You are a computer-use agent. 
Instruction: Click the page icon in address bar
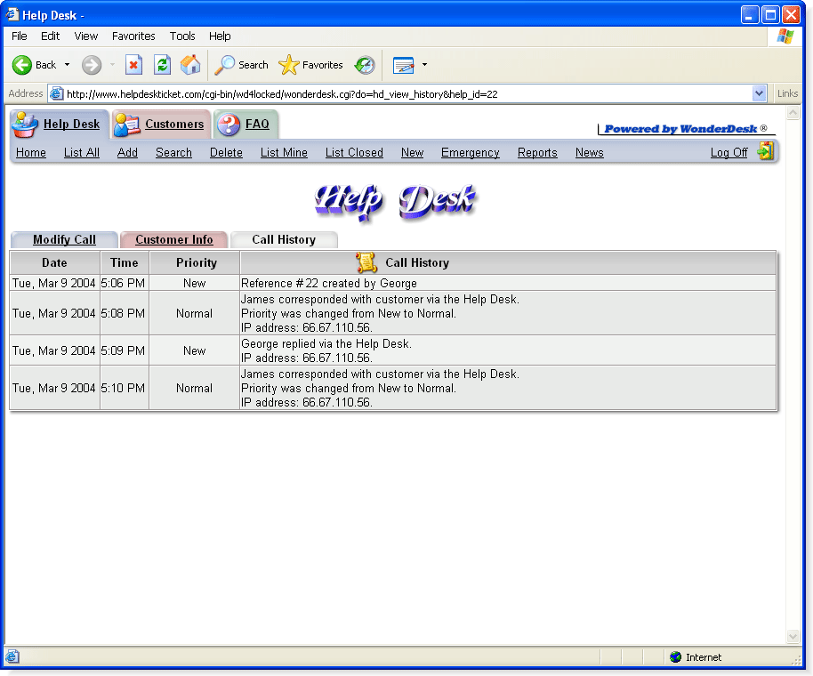pyautogui.click(x=56, y=93)
